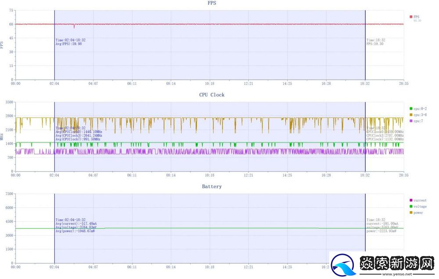Click the 18:32 tick on FPS time axis
Viewport: 439px width, 279px height.
[365, 83]
